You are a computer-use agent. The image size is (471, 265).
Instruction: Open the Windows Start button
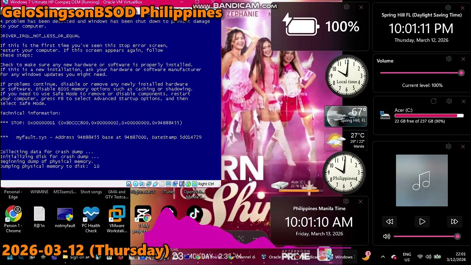coord(10,257)
